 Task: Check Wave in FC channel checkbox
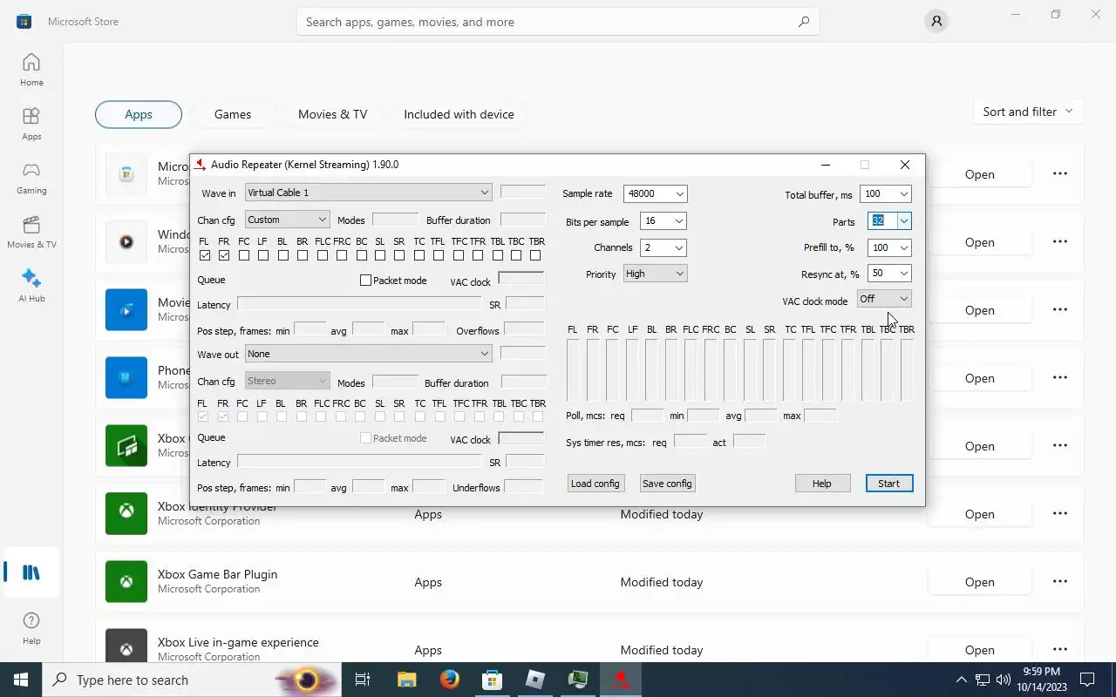pos(244,255)
